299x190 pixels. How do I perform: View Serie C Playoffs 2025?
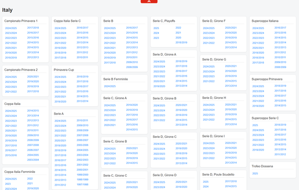[156, 28]
